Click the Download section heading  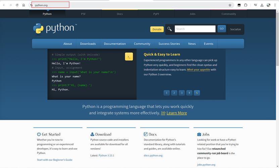[x=103, y=134]
